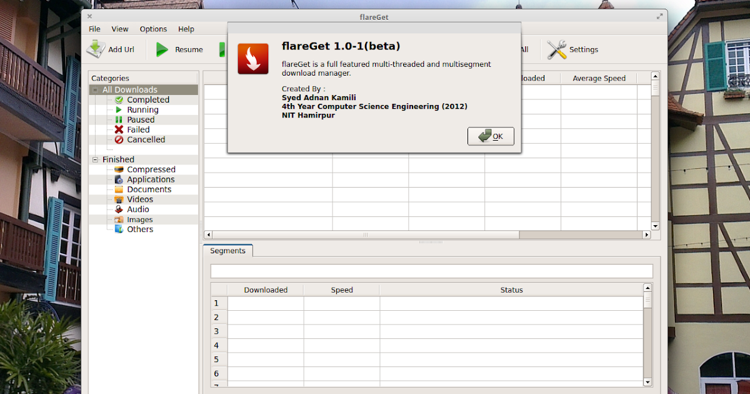Select the Paused category
The width and height of the screenshot is (750, 394).
(141, 119)
